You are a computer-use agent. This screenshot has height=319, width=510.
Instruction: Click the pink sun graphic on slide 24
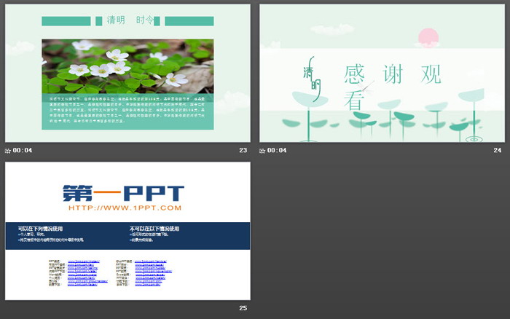pos(428,37)
